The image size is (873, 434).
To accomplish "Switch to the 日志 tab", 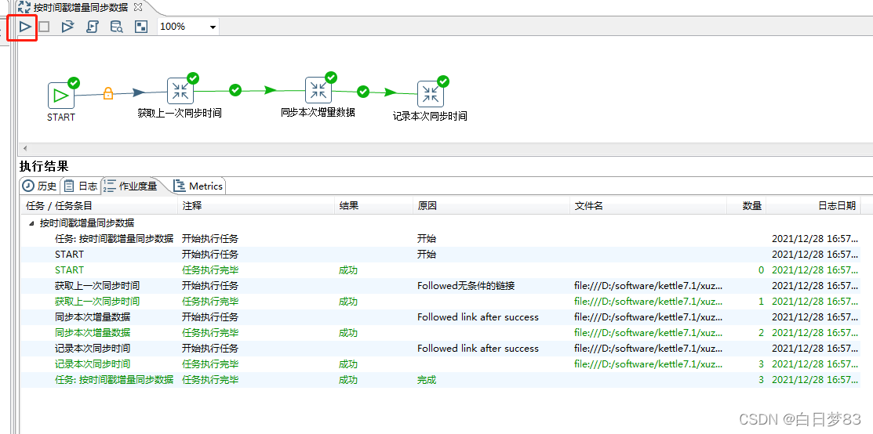I will point(81,186).
